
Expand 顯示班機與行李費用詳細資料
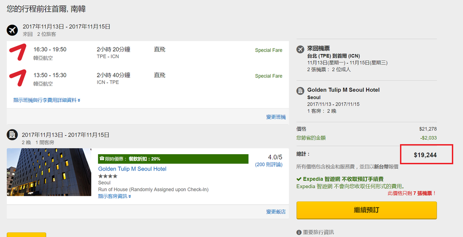pos(47,100)
